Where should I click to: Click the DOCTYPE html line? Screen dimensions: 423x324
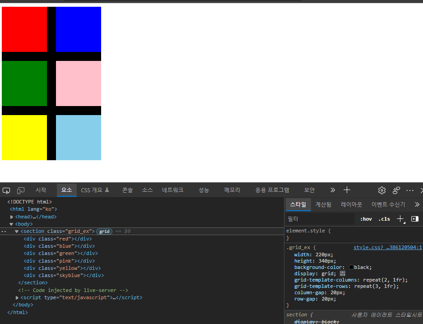(x=29, y=202)
